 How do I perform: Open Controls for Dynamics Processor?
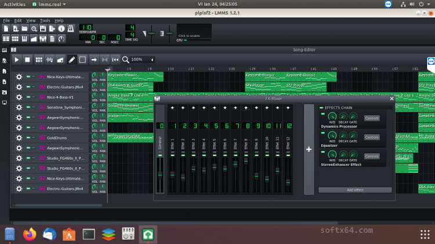pyautogui.click(x=372, y=118)
